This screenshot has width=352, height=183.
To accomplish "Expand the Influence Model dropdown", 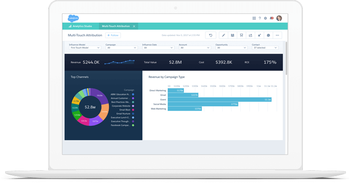I will 85,47.
